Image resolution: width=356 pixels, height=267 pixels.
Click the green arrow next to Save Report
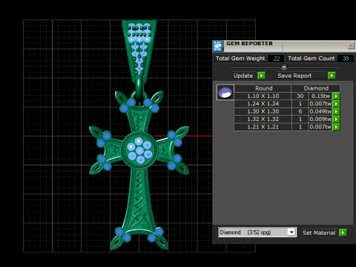point(332,76)
